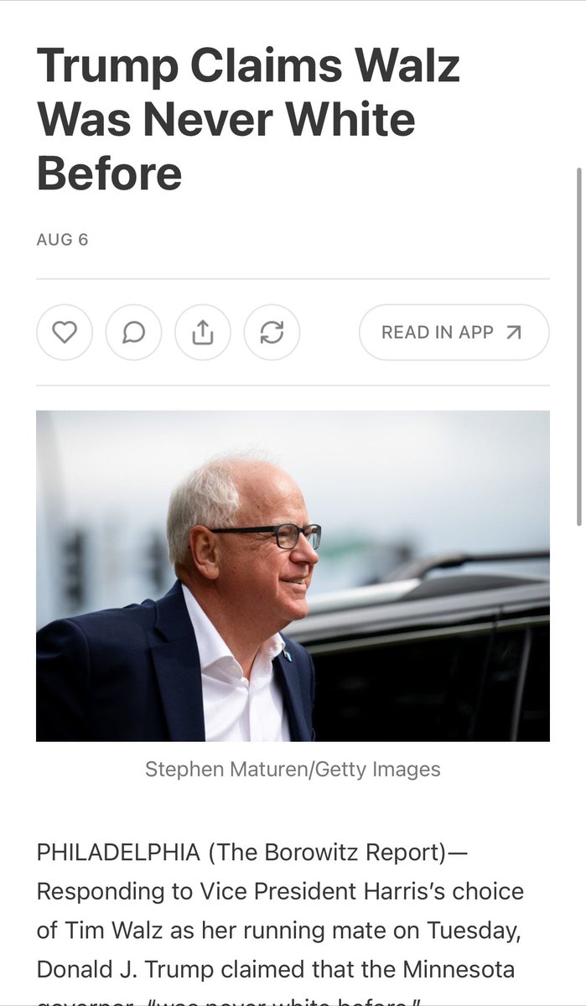
Task: Click the word "Before" in the headline
Action: [109, 173]
